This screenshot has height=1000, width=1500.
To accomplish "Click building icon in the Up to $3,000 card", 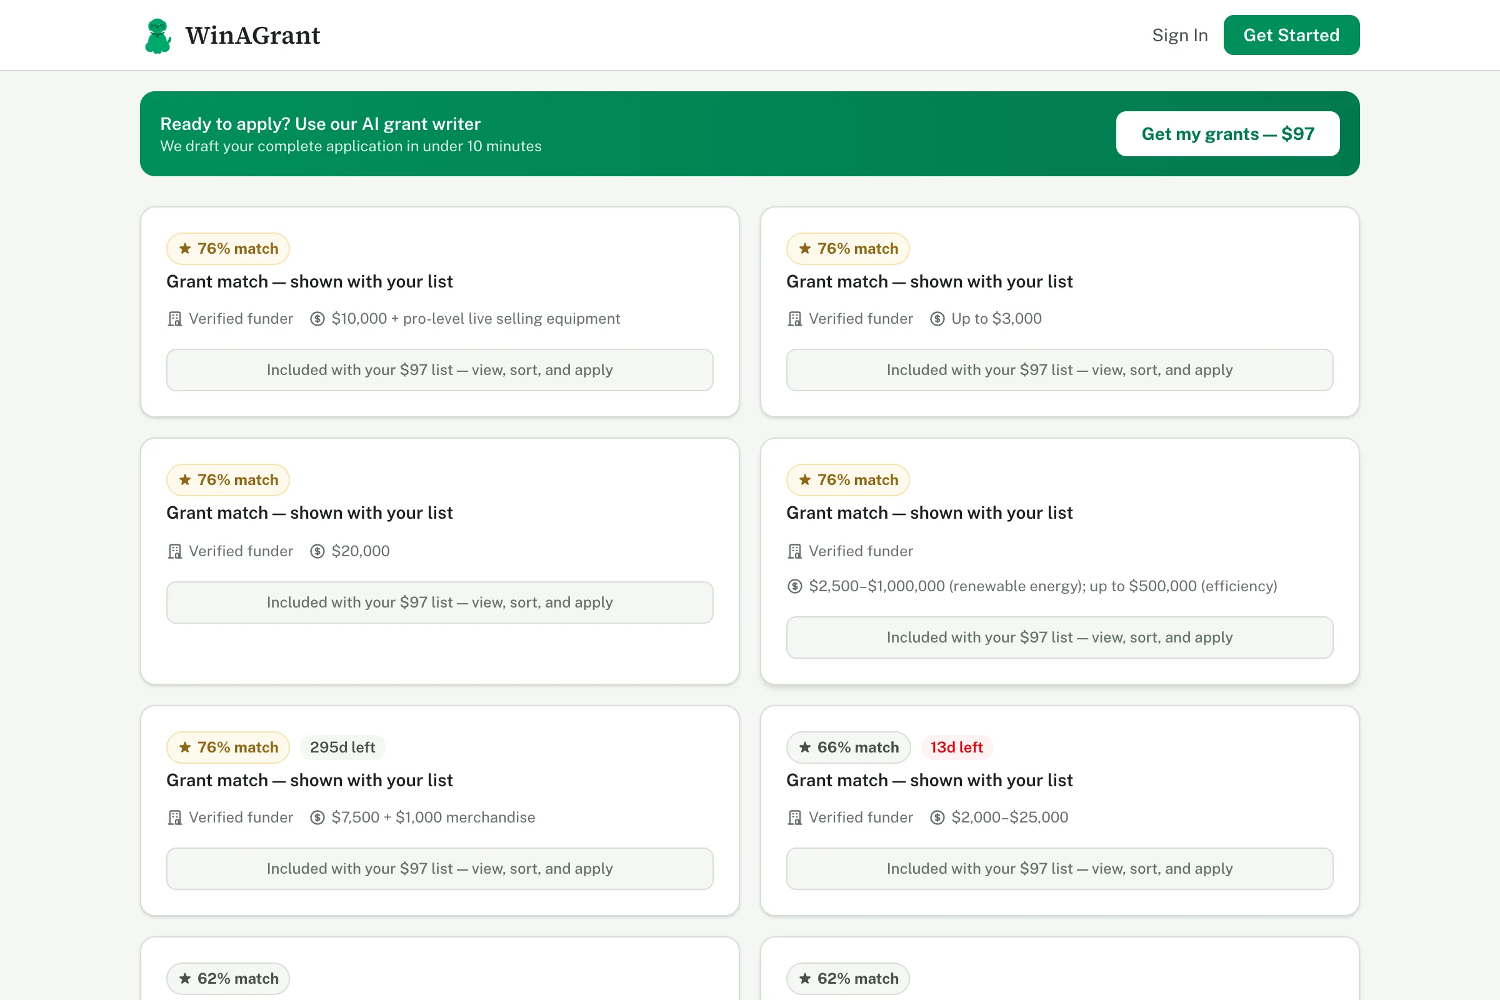I will click(x=794, y=319).
